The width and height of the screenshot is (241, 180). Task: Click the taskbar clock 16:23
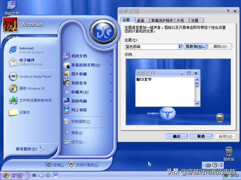(235, 175)
